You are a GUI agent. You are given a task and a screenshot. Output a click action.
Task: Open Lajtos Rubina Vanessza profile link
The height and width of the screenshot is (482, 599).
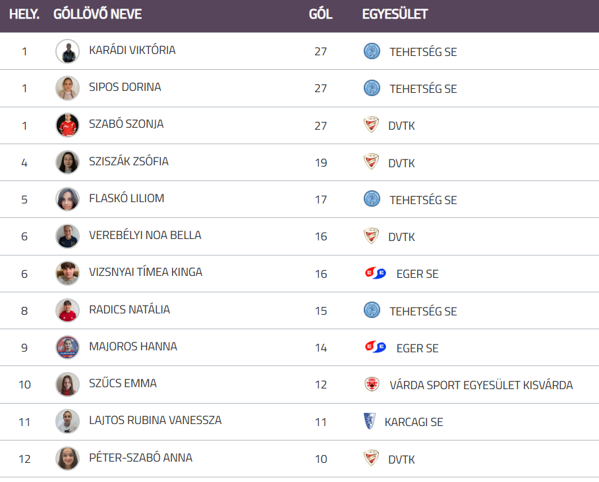(155, 420)
